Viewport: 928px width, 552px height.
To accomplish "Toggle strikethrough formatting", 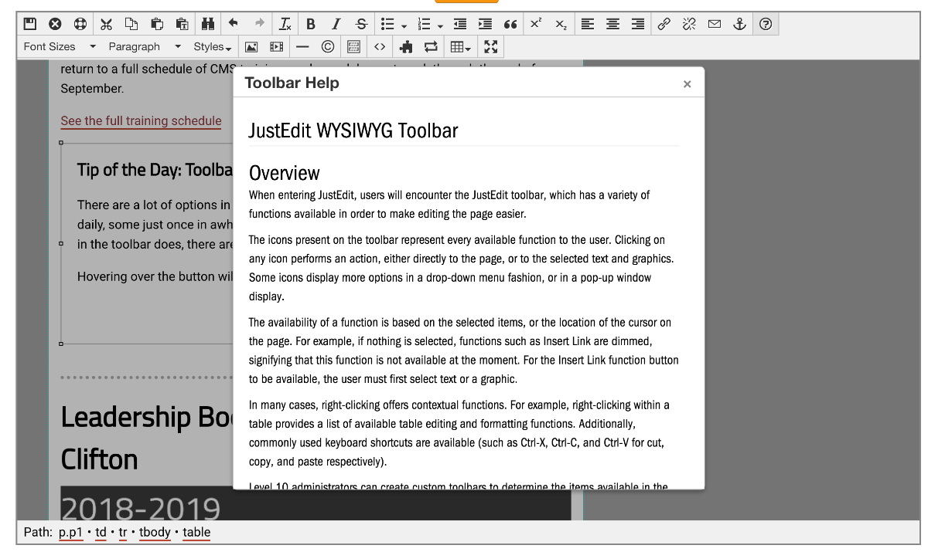I will coord(361,25).
